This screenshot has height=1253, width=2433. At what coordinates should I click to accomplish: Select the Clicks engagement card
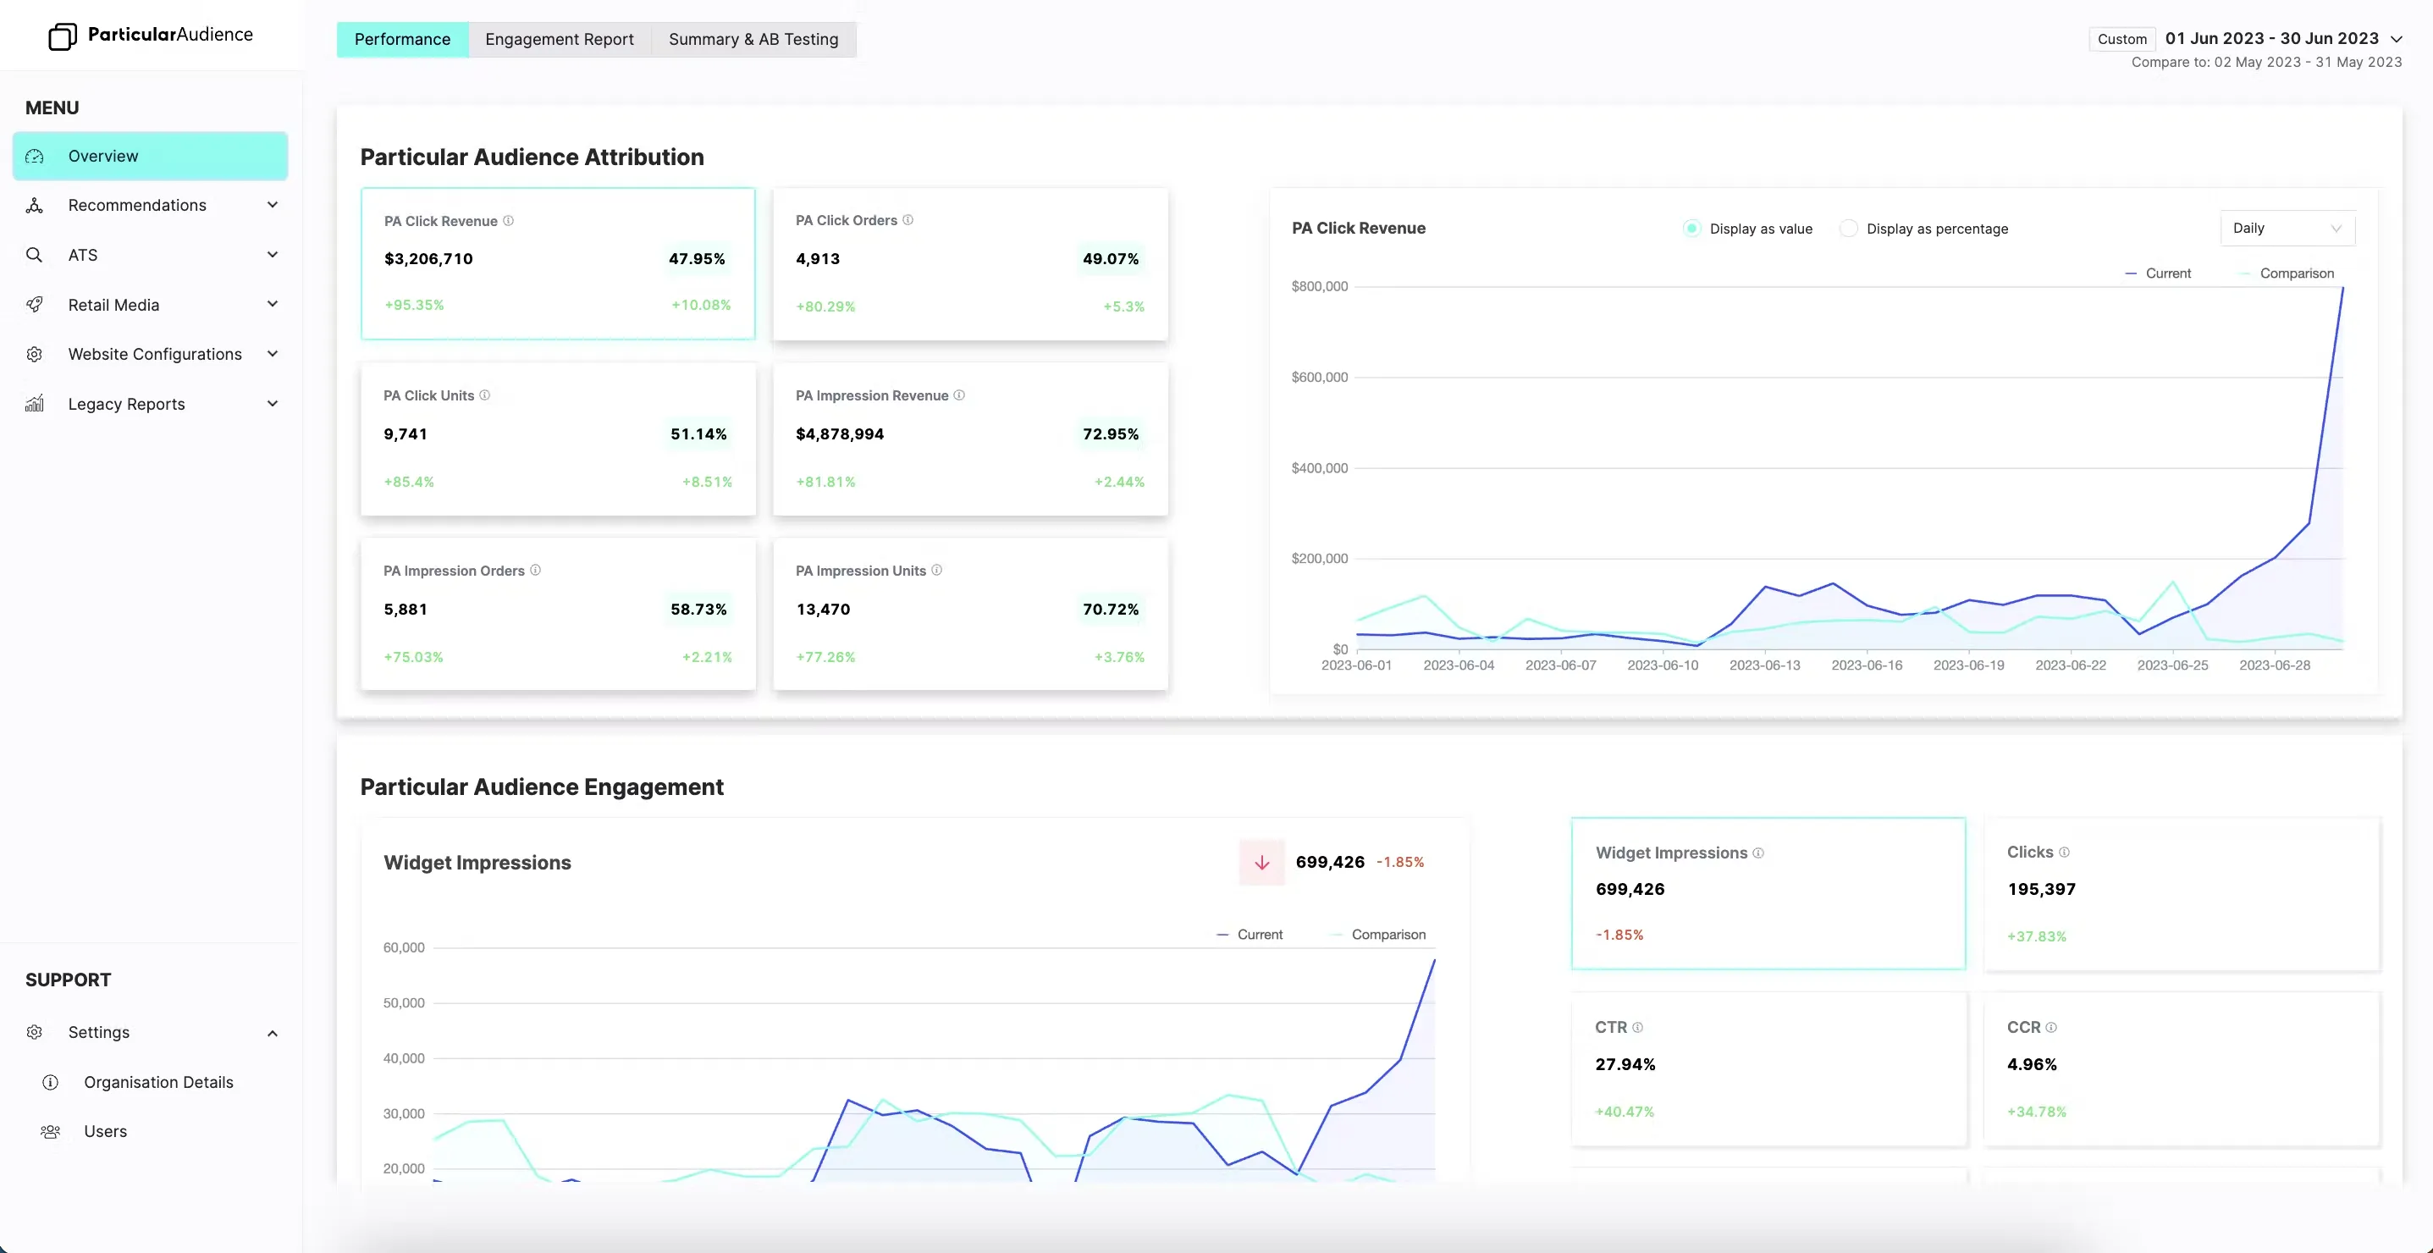(2182, 893)
